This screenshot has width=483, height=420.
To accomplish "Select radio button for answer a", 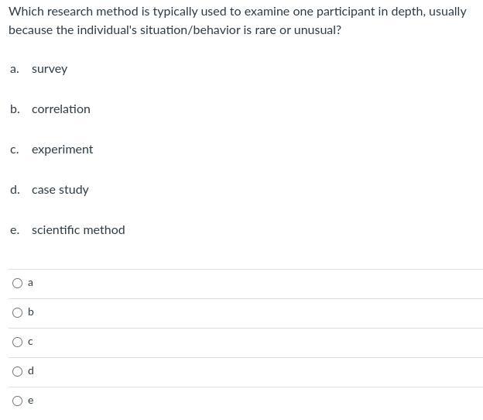I will tap(17, 283).
